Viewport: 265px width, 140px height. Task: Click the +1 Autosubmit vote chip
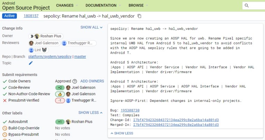(60, 122)
